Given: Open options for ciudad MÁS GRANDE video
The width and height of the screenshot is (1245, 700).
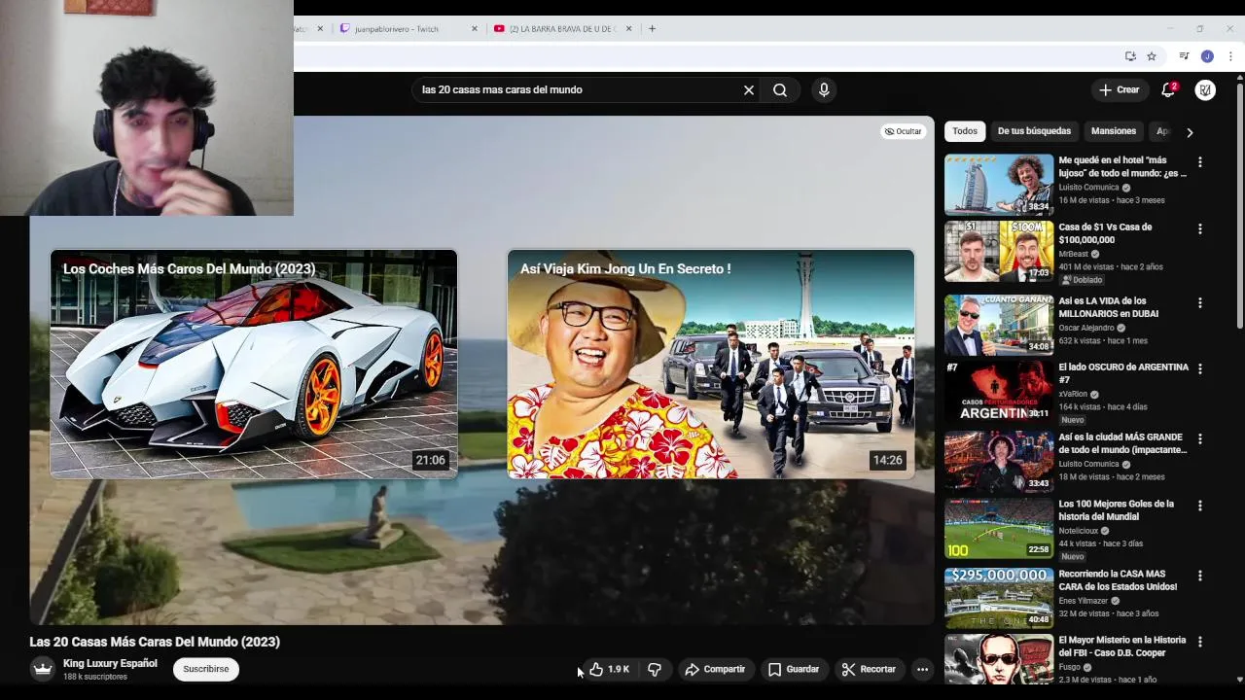Looking at the screenshot, I should tap(1200, 439).
